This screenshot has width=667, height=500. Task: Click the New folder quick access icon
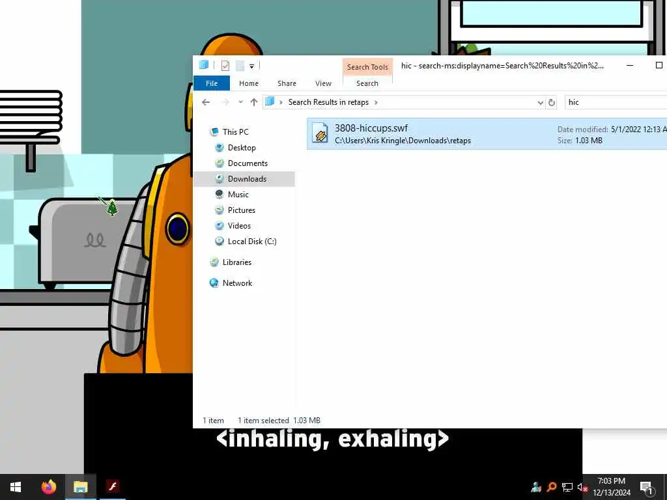point(240,66)
